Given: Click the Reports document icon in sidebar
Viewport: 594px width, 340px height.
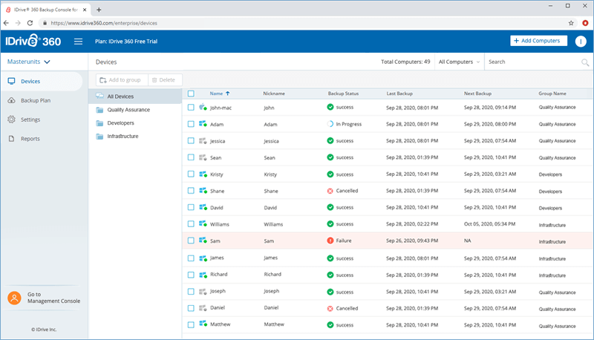Looking at the screenshot, I should click(11, 139).
